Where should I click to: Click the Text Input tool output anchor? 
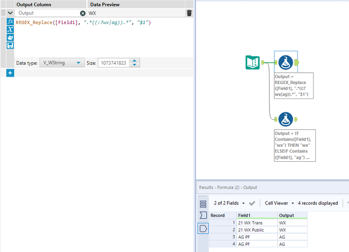pos(263,62)
